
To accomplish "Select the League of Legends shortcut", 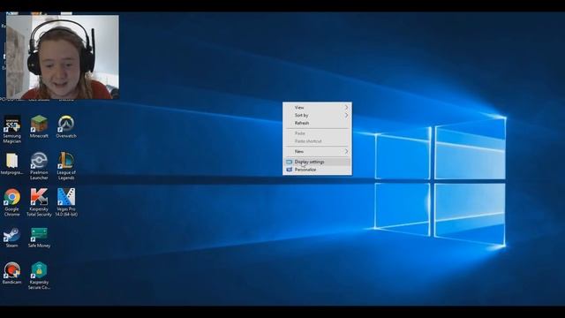I will point(66,166).
